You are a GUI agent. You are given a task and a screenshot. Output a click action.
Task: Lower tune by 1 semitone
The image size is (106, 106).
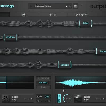[x=41, y=101]
